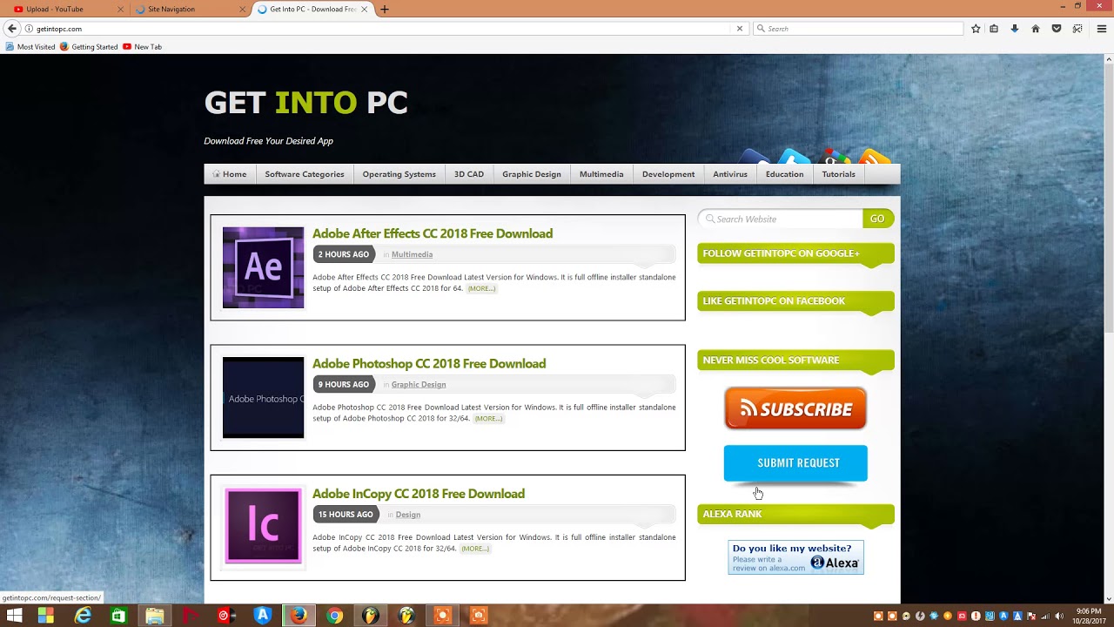
Task: Click the GO search button
Action: (877, 219)
